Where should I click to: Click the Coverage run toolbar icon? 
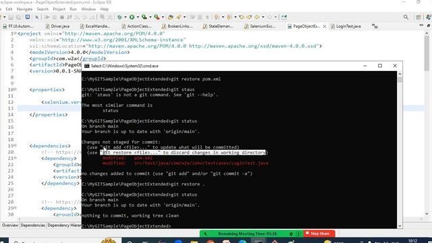pyautogui.click(x=144, y=17)
